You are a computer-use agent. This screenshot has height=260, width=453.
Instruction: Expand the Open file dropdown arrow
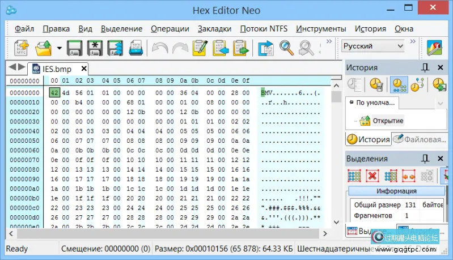coord(59,48)
